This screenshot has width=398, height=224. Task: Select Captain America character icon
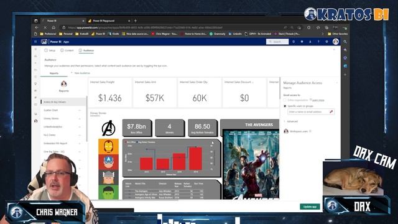click(108, 162)
